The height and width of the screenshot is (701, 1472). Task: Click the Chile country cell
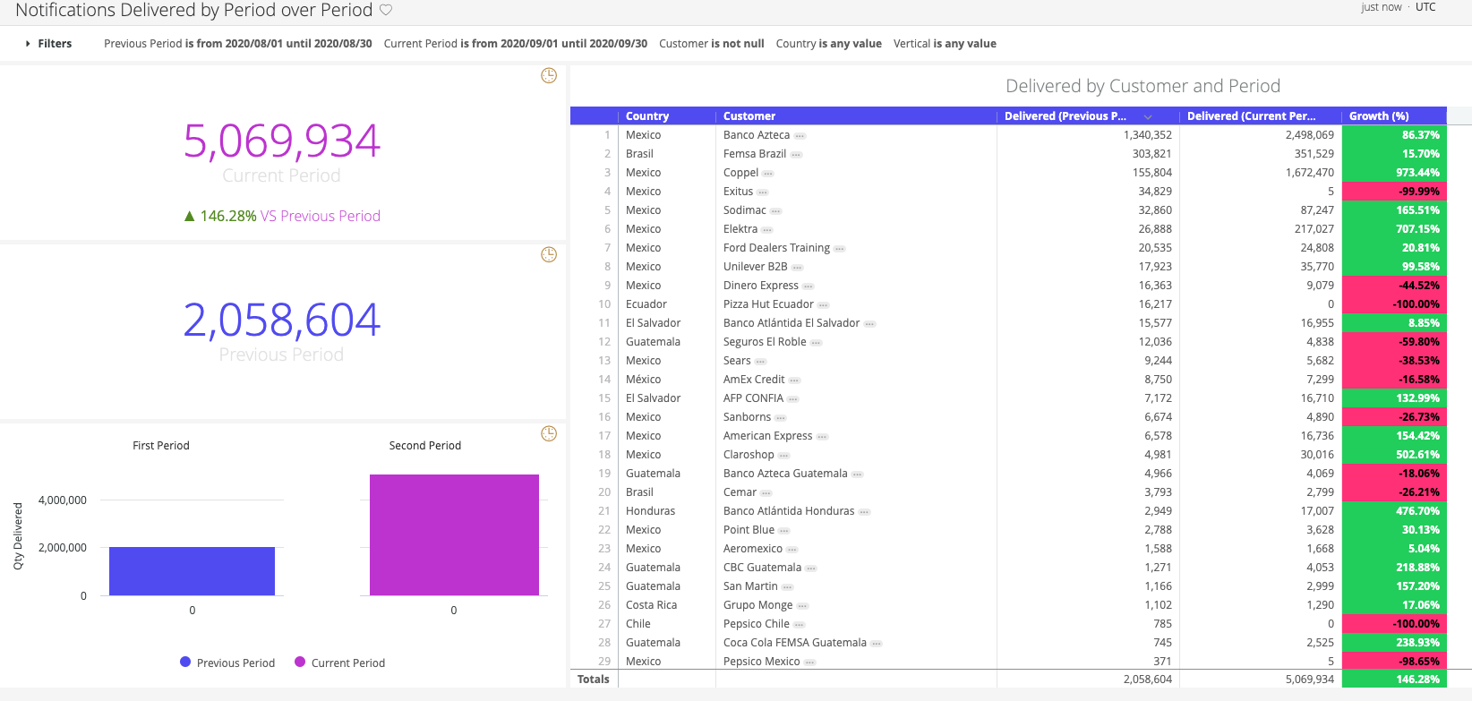point(667,624)
